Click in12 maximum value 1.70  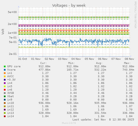(129, 110)
